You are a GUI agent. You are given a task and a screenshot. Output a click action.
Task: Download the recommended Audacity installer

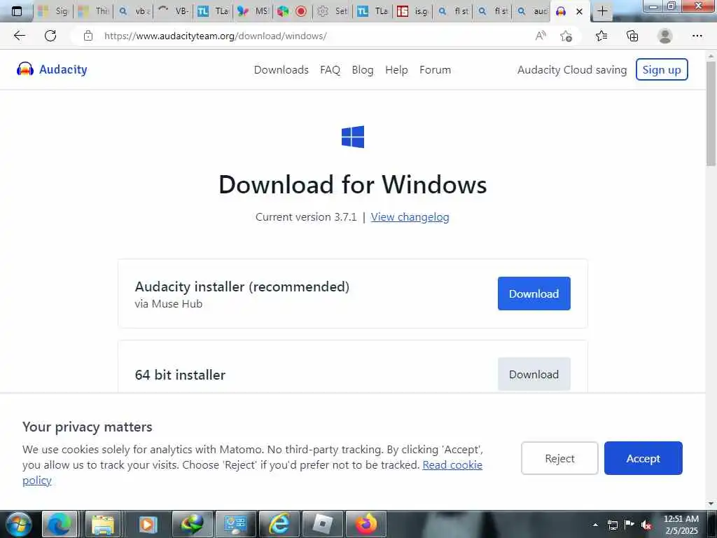click(x=534, y=294)
